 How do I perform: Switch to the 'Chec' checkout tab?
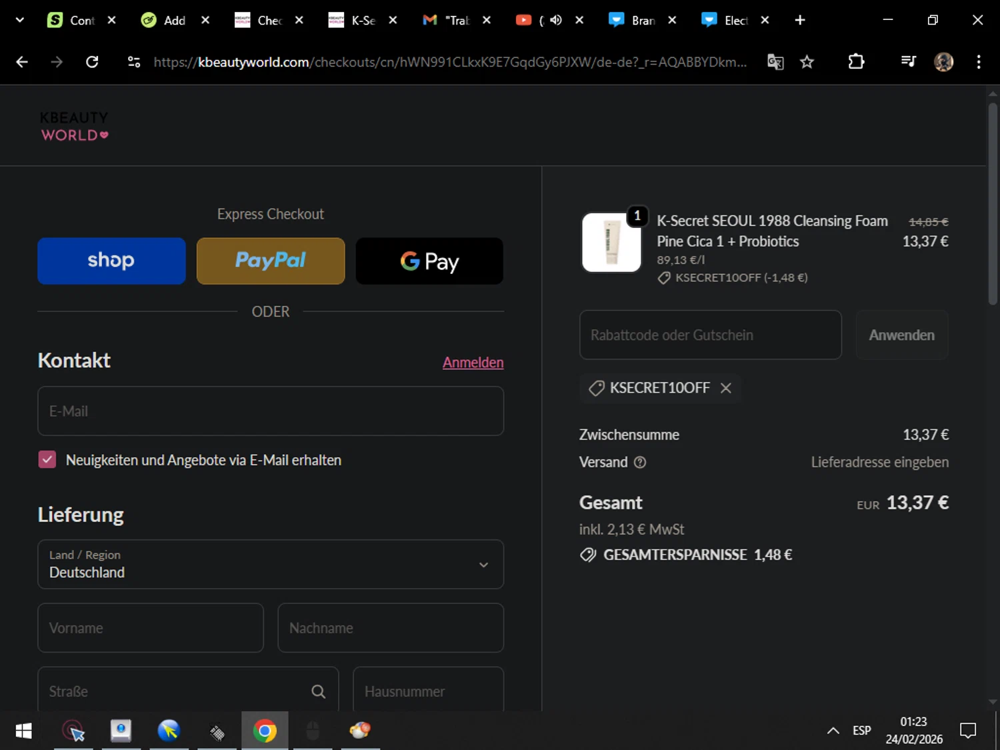click(x=259, y=20)
